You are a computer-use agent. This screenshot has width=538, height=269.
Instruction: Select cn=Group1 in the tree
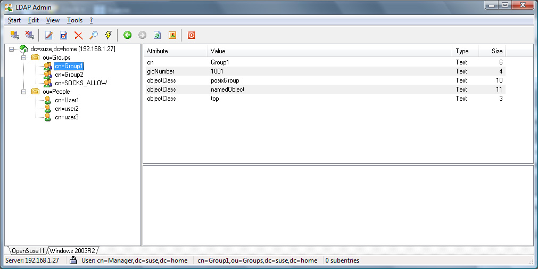(x=69, y=66)
